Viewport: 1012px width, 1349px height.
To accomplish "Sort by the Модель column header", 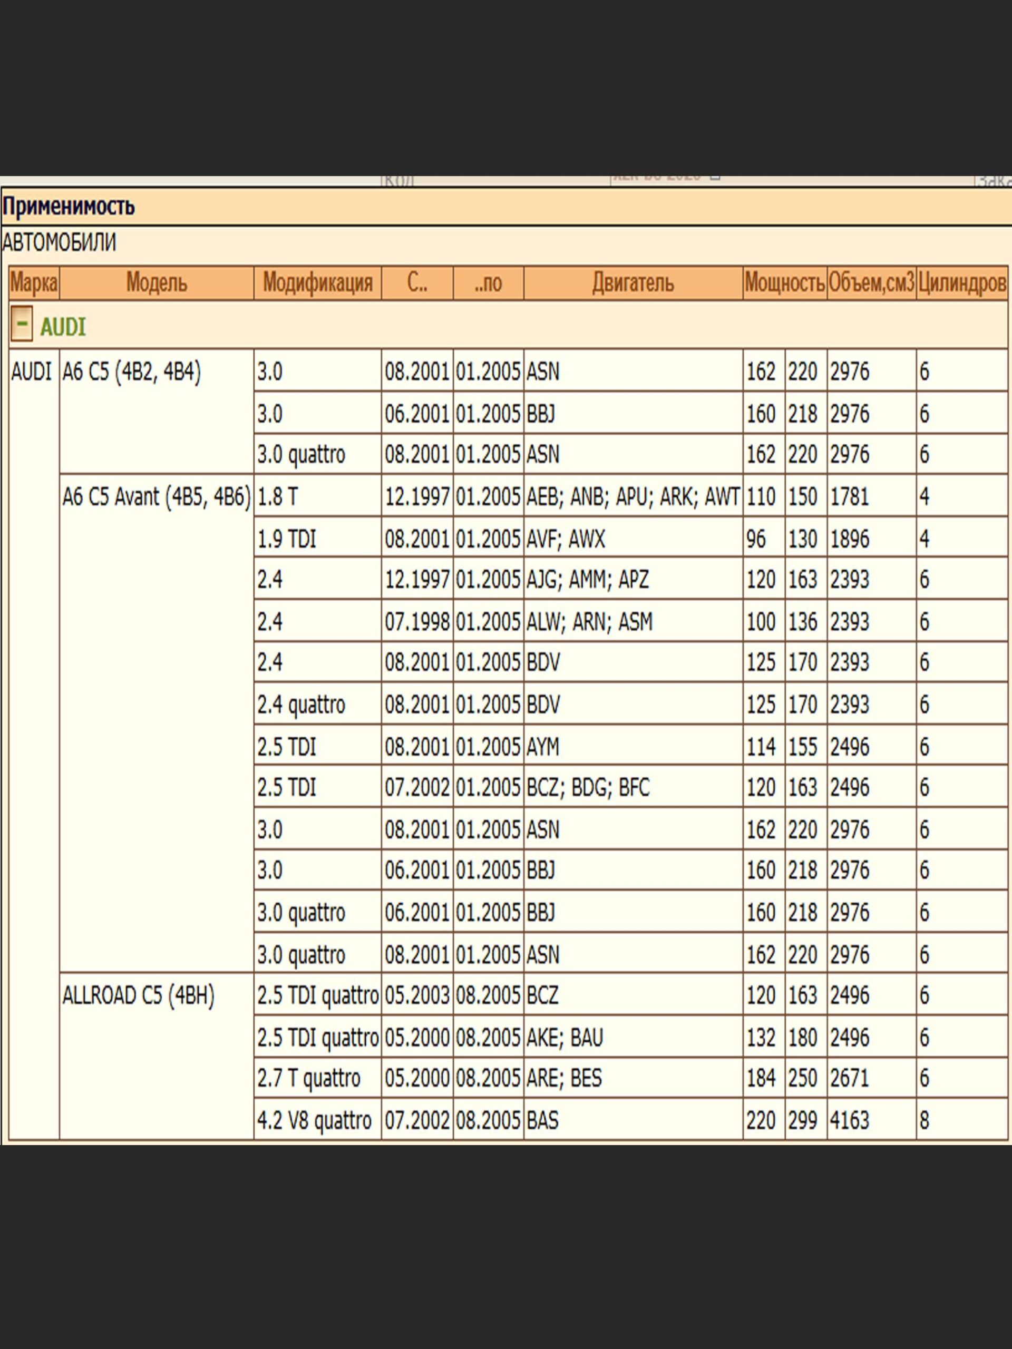I will pos(156,283).
